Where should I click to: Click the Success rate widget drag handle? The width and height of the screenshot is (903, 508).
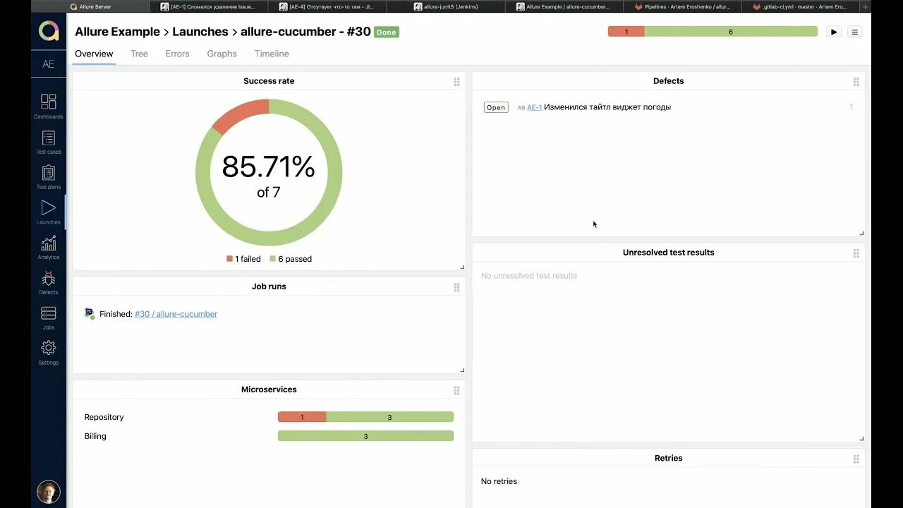pos(457,82)
